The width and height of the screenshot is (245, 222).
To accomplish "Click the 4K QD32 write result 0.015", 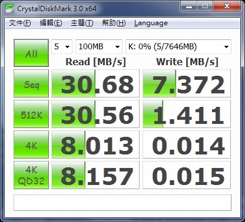I will [x=187, y=175].
